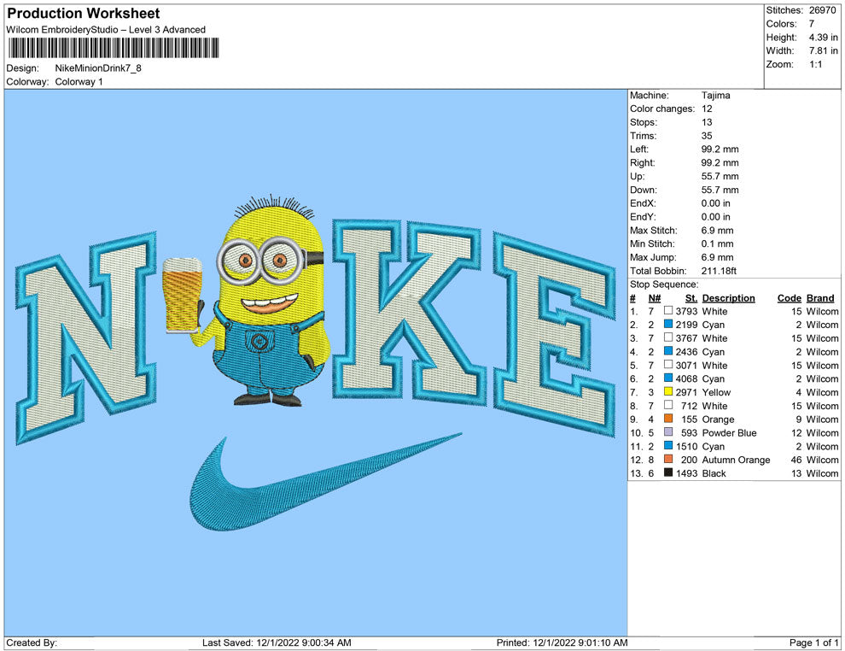
Task: Click the Code column header
Action: tap(789, 298)
